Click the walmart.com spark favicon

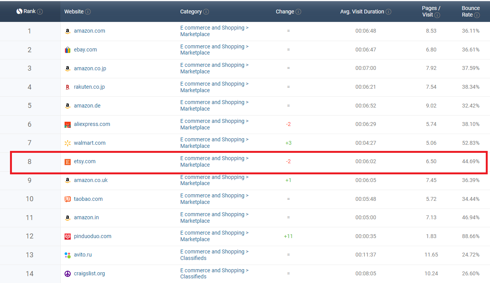(x=68, y=143)
